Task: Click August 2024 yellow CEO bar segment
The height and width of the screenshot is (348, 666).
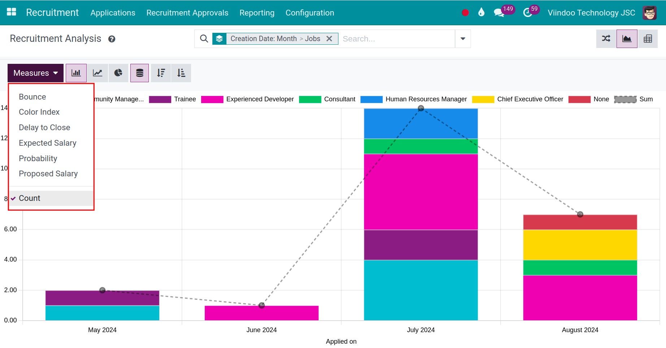Action: click(x=580, y=245)
